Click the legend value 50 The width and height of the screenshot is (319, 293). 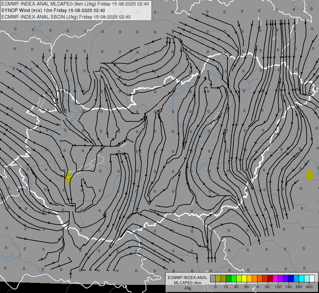pos(246,287)
